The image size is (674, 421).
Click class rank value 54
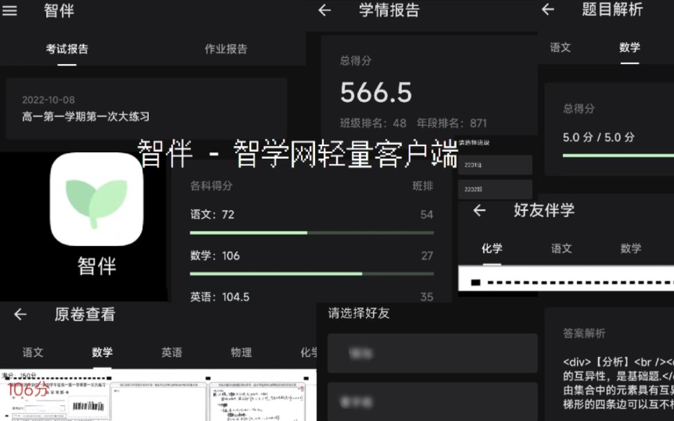427,214
